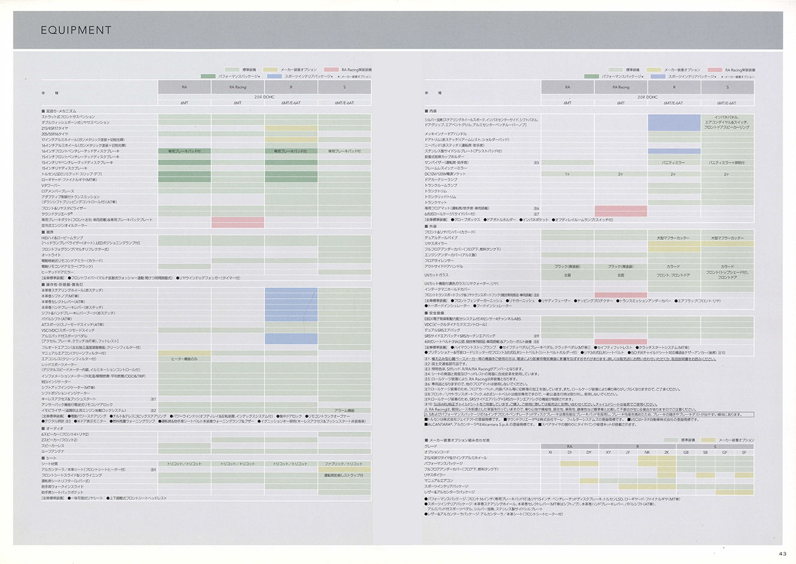Click row 'UVカットガラス'
Screen dimensions: 796x564
pos(589,275)
